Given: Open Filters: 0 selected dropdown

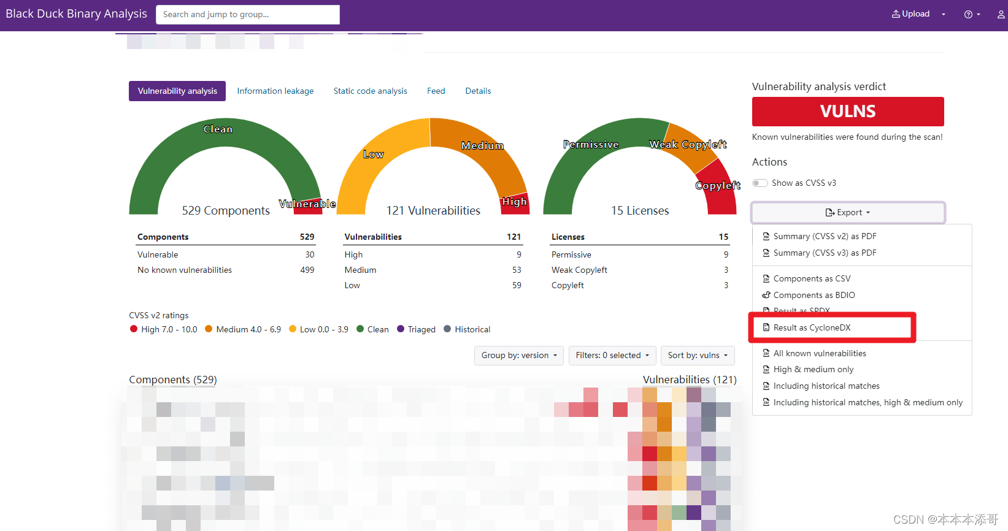Looking at the screenshot, I should (x=612, y=355).
